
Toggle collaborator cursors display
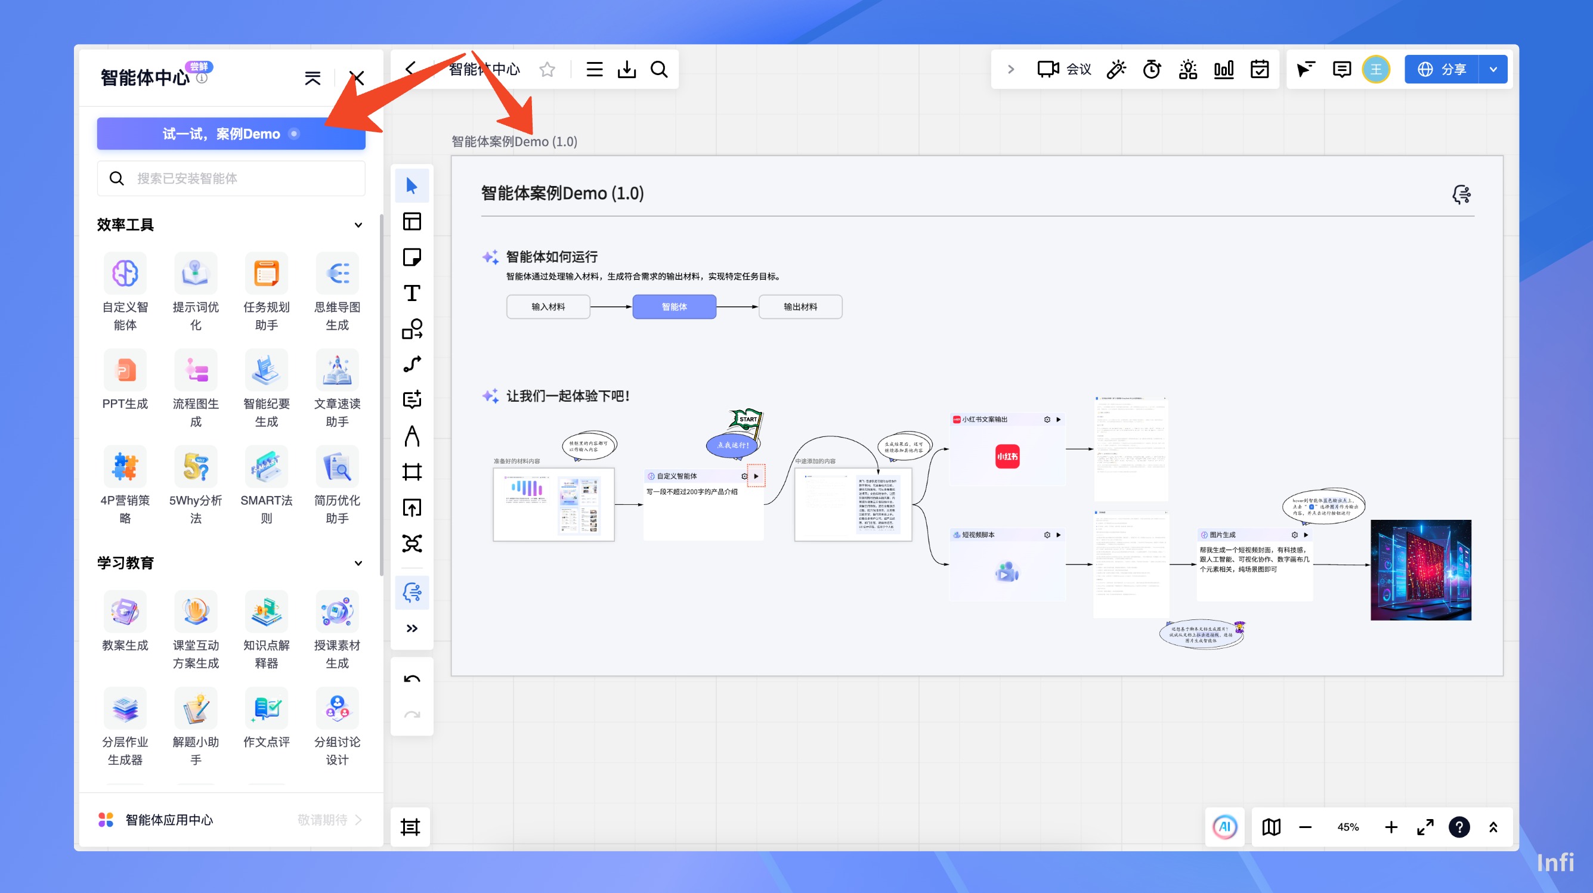[x=1306, y=69]
